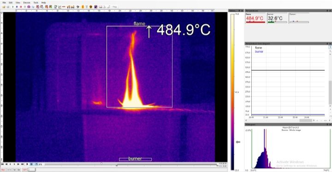
Task: Open the File menu
Action: click(4, 3)
